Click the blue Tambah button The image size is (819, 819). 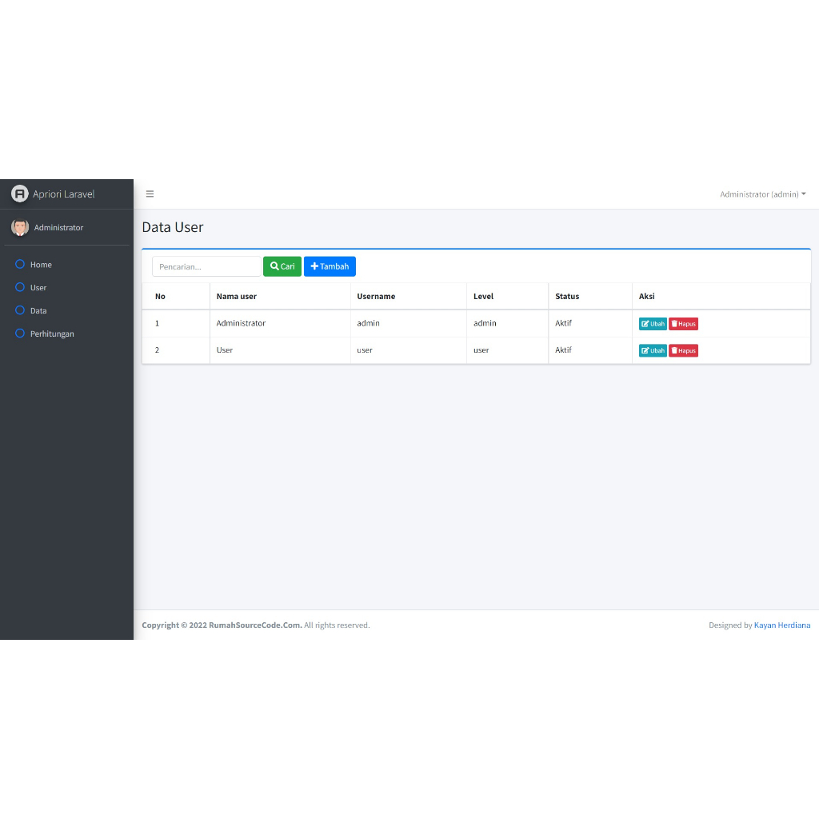click(x=330, y=266)
